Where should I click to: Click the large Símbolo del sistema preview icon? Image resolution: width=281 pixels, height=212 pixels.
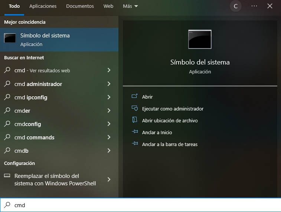200,39
